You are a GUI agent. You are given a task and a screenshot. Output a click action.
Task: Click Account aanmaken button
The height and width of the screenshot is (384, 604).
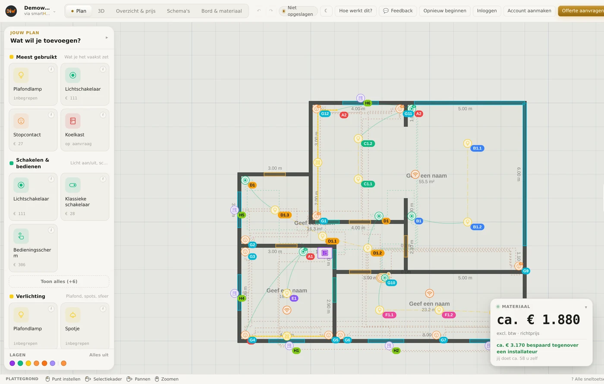tap(529, 11)
